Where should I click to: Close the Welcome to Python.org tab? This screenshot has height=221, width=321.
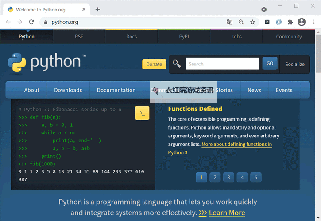[84, 9]
